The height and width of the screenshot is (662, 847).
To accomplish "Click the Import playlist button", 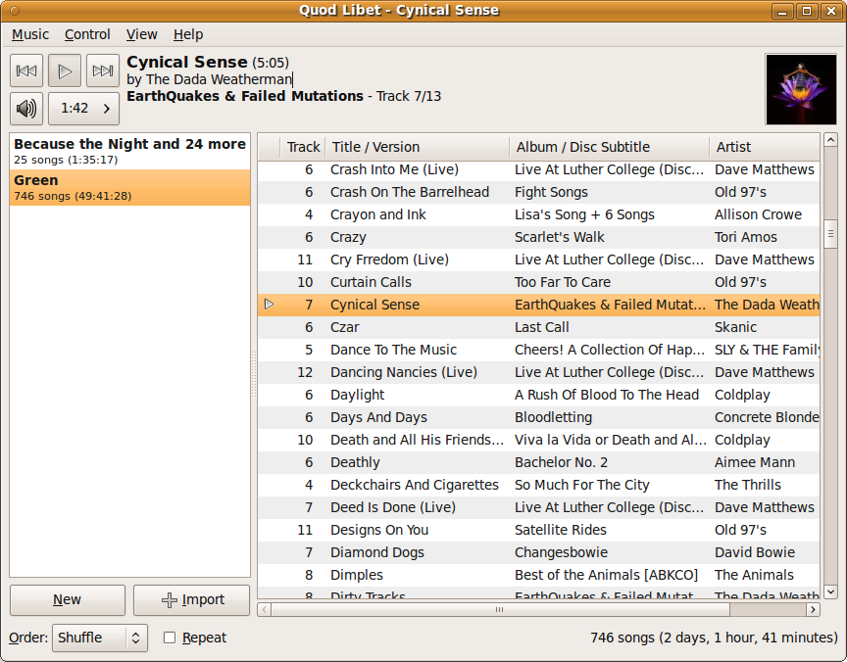I will point(192,599).
